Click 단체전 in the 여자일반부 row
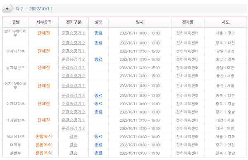Viewport: 248px width, 160px height. pos(44,120)
